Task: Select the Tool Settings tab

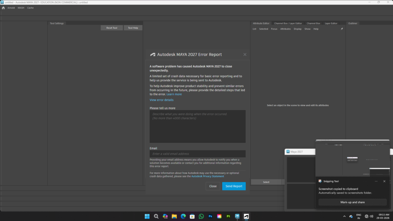Action: tap(57, 23)
